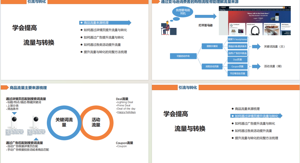Click the user avatar in the Hi, kellyerek card

click(231, 25)
